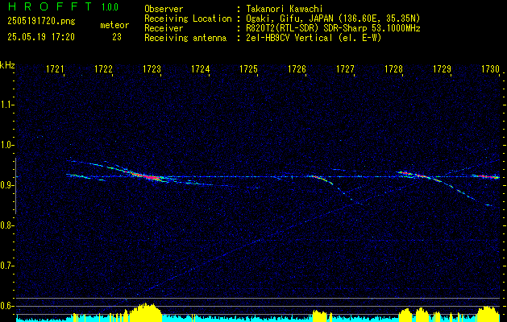Click the Receiver field label
507x322 pixels.
click(164, 28)
